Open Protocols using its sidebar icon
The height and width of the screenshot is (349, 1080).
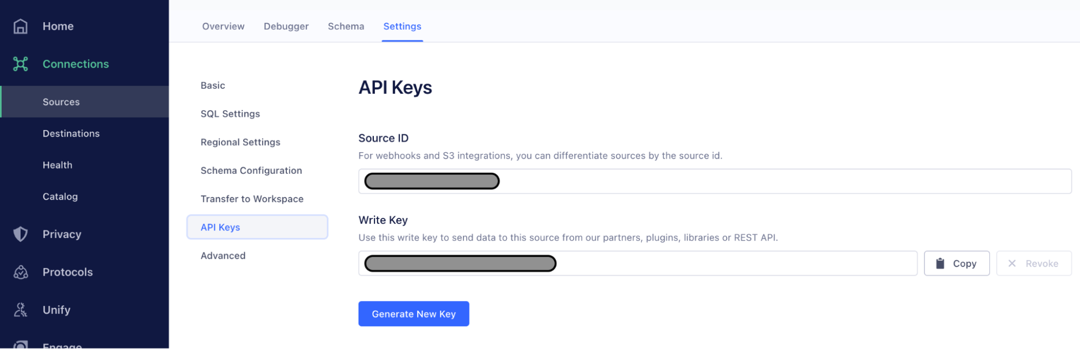coord(20,272)
